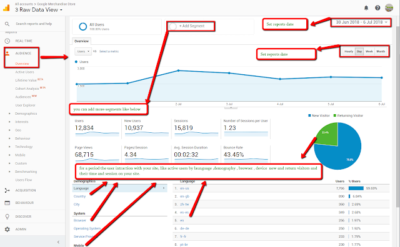Switch the graph to Day

[x=359, y=51]
